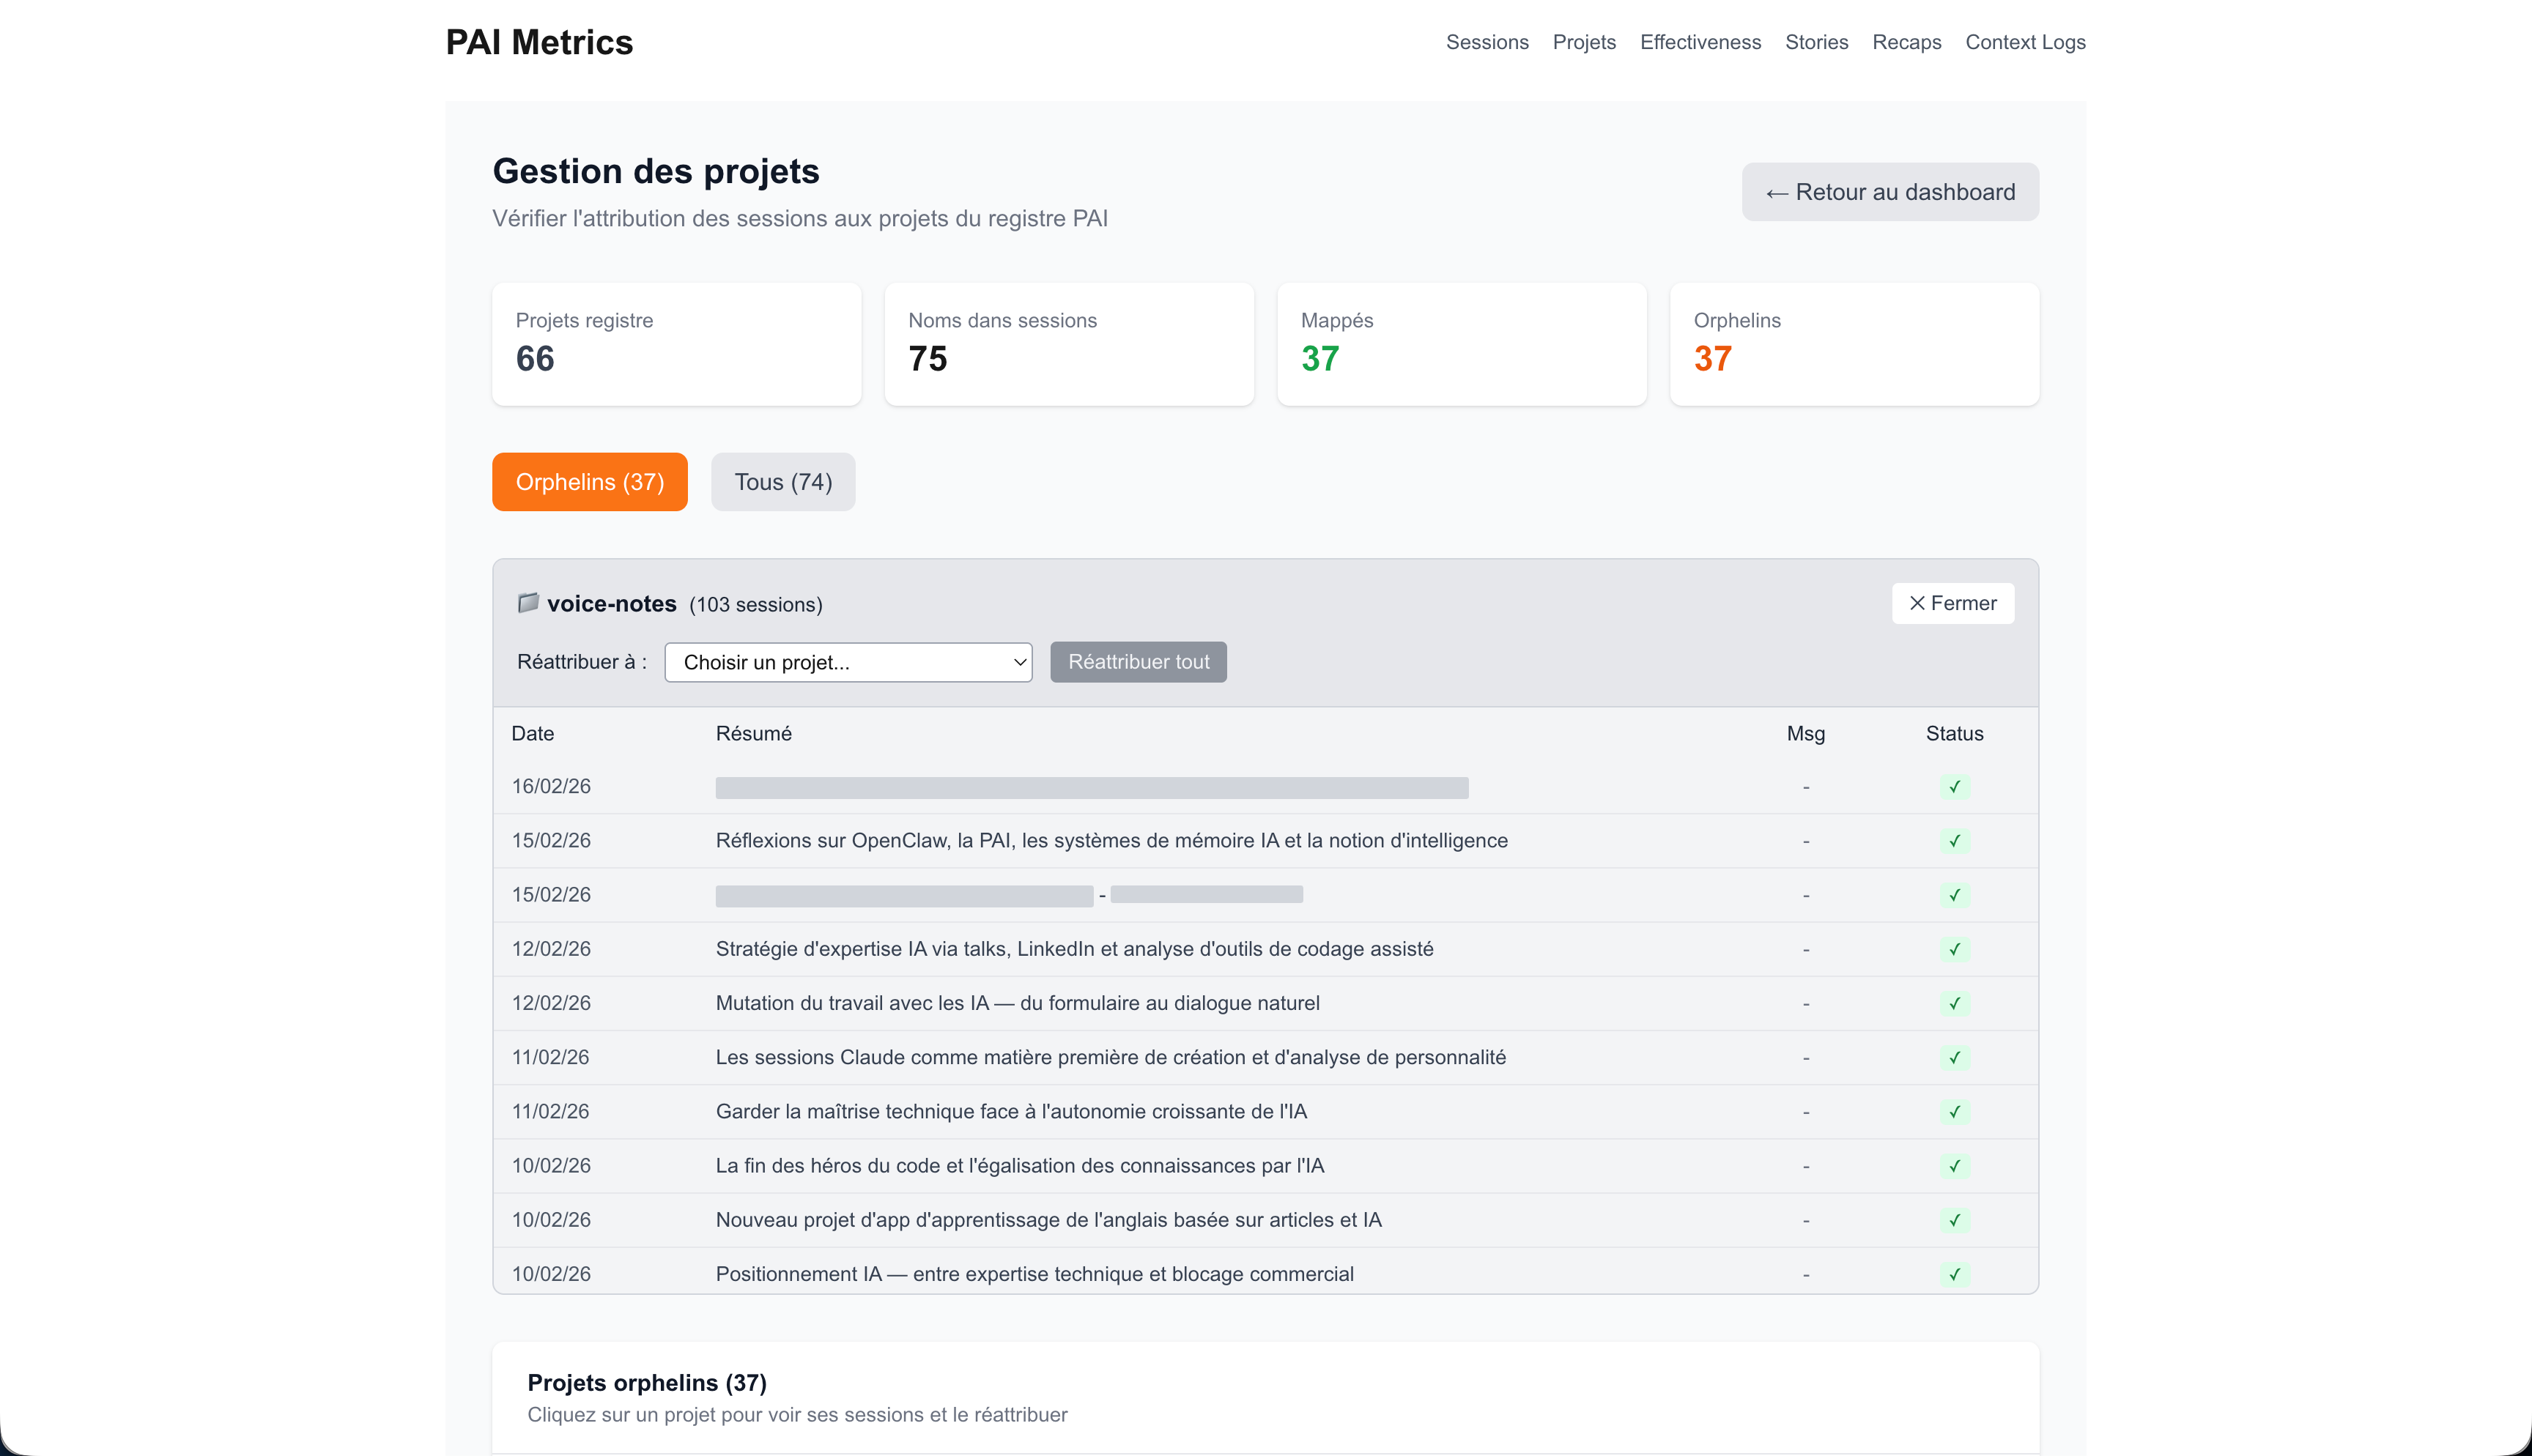
Task: Click the Status column header
Action: [x=1954, y=733]
